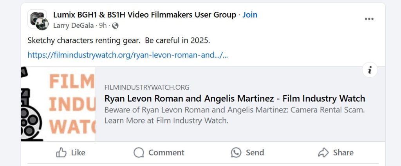Click the FILMINDUSTRYWATCH.ORG domain label
The image size is (401, 166).
147,87
